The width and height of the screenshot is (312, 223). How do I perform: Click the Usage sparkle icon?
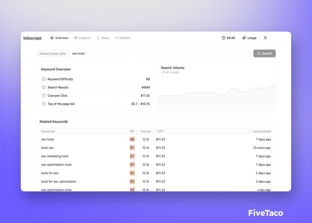point(244,38)
